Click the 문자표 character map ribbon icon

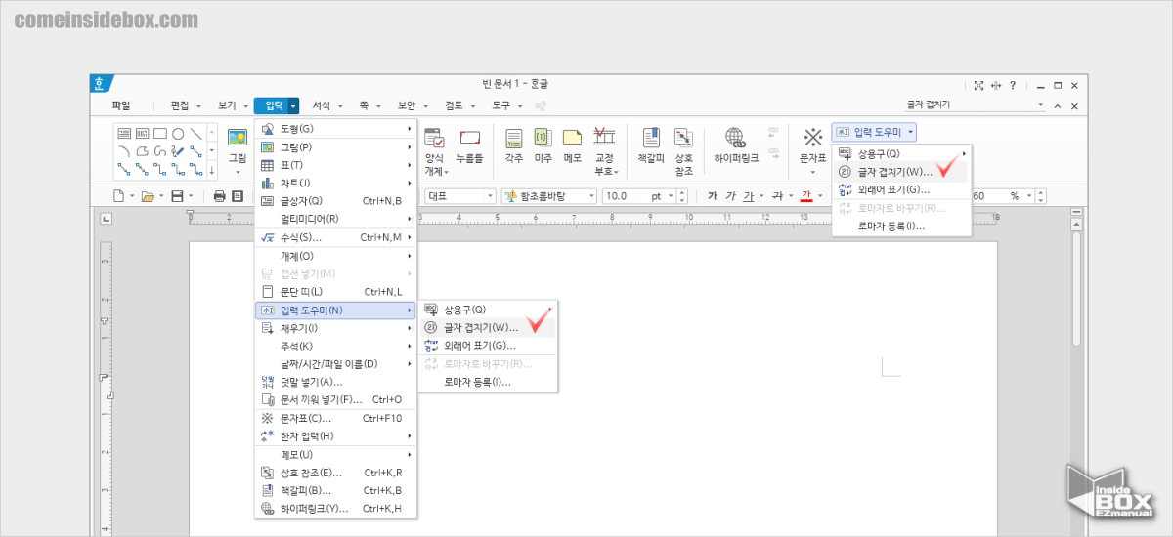click(813, 139)
